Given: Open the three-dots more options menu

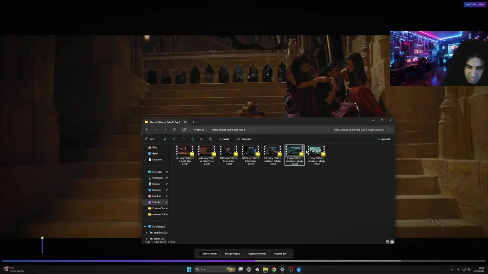Looking at the screenshot, I should [262, 139].
